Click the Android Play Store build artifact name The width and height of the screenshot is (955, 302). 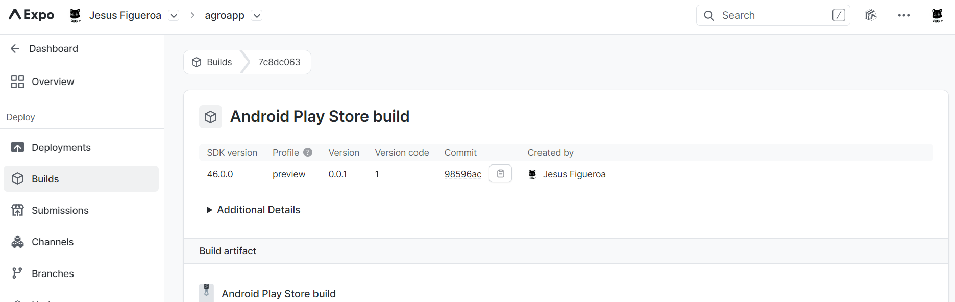279,294
